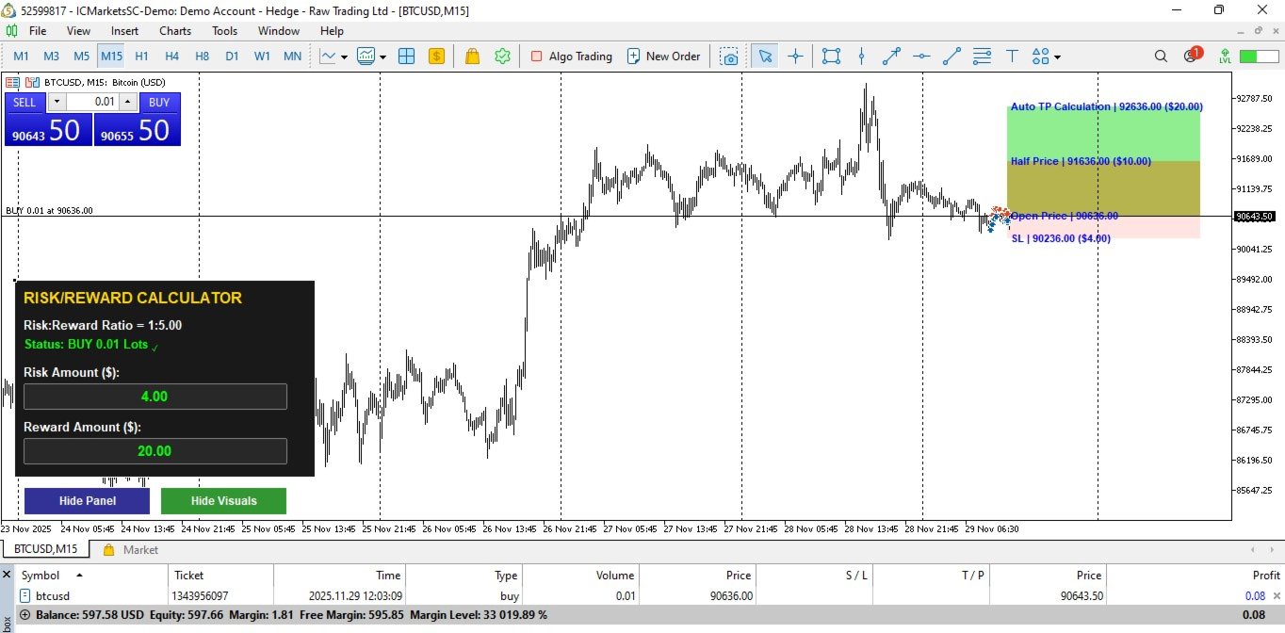Open the Help menu
Image resolution: width=1285 pixels, height=633 pixels.
click(x=332, y=31)
